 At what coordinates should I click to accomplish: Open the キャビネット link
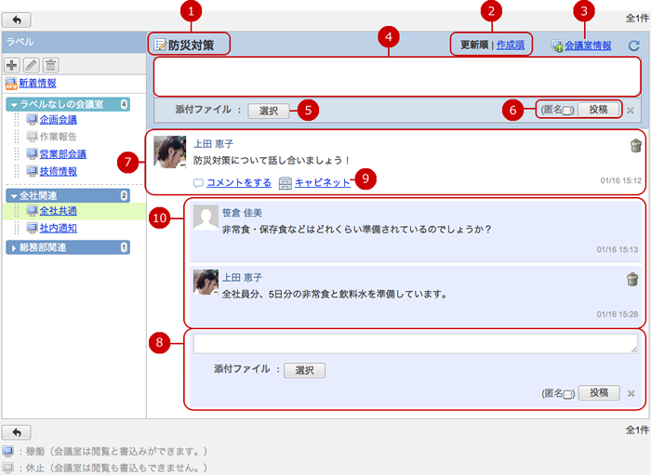[322, 182]
